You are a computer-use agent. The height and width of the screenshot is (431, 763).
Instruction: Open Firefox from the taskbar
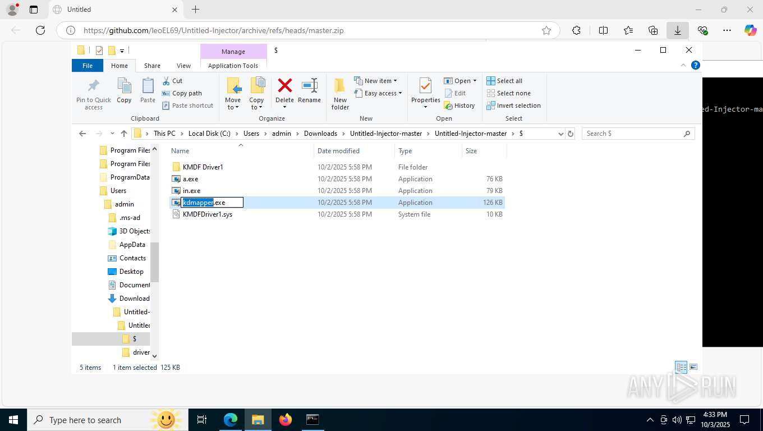pos(286,420)
